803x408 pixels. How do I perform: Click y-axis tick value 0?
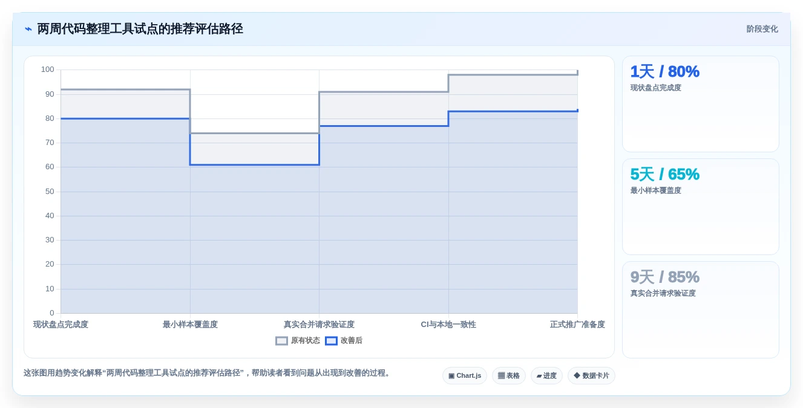52,313
